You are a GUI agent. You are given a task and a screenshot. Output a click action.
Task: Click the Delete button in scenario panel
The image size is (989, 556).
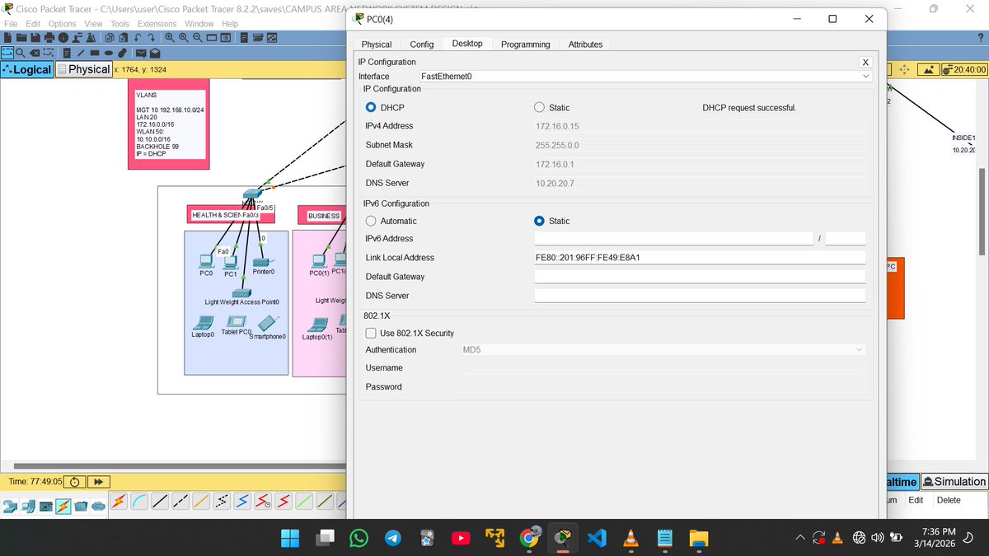point(949,500)
